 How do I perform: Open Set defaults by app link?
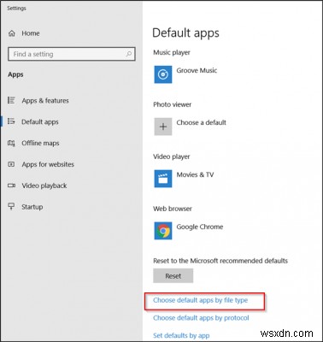[181, 335]
